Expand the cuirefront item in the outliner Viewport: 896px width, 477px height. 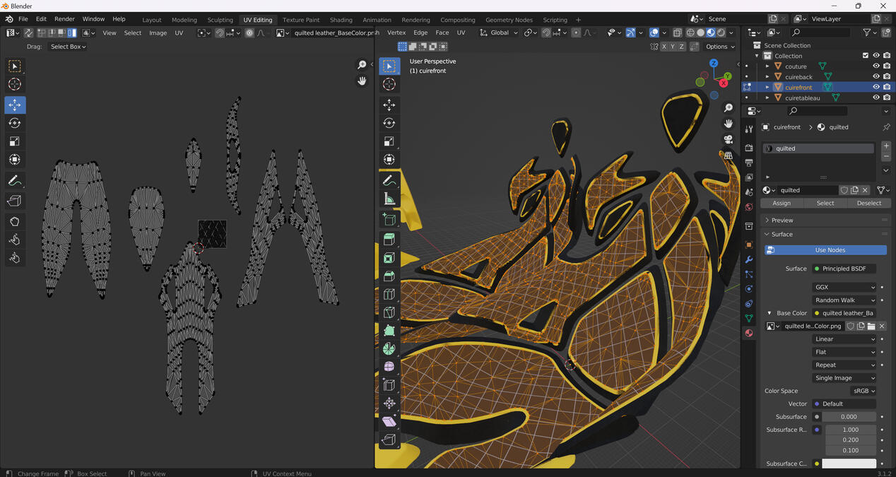[767, 87]
